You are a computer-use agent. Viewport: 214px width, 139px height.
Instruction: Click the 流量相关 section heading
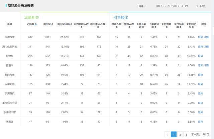[x=31, y=17]
